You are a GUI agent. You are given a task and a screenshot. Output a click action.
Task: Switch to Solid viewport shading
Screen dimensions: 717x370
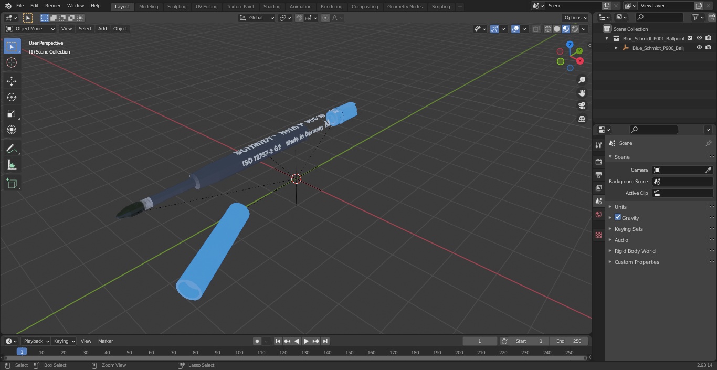[557, 29]
